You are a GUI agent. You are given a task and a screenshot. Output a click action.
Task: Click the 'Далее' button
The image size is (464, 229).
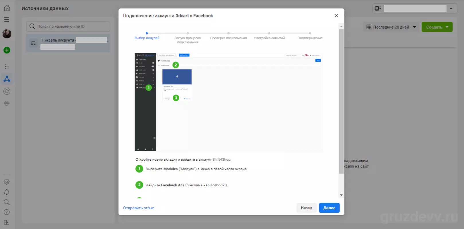(329, 208)
